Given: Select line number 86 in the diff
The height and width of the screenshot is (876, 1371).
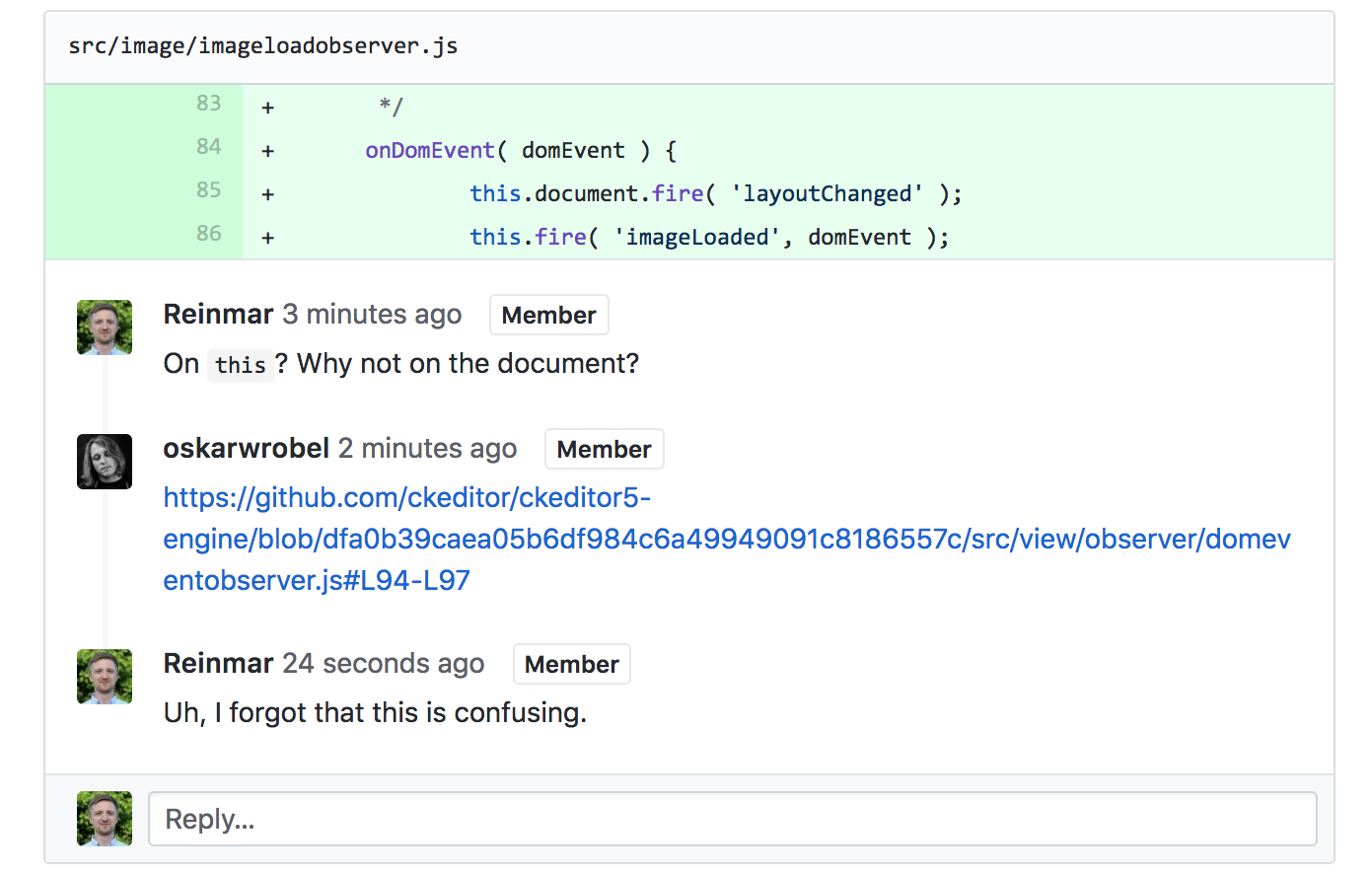Looking at the screenshot, I should (208, 234).
